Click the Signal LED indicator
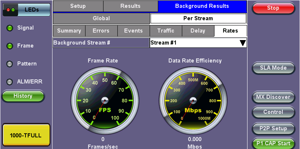This screenshot has width=300, height=149. (x=9, y=28)
